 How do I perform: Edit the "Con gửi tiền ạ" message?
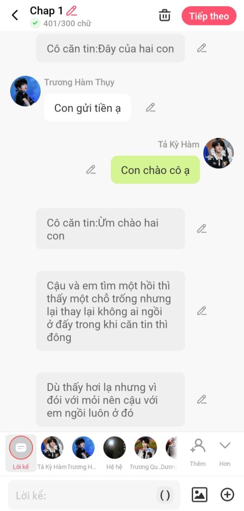point(150,108)
